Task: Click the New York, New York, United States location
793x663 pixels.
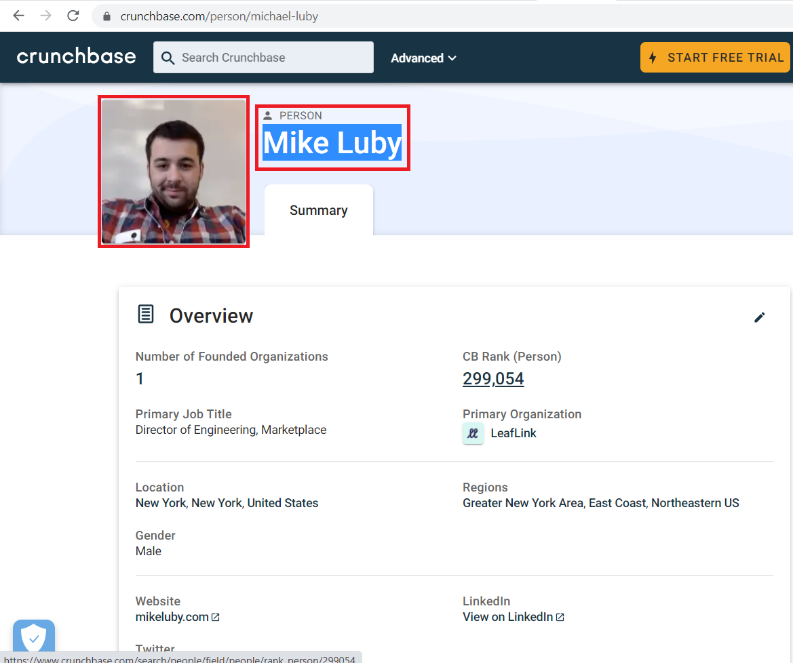Action: pyautogui.click(x=227, y=503)
